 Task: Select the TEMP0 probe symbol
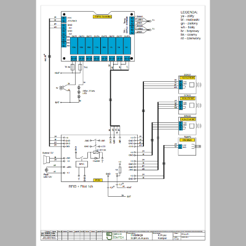[x=195, y=146]
